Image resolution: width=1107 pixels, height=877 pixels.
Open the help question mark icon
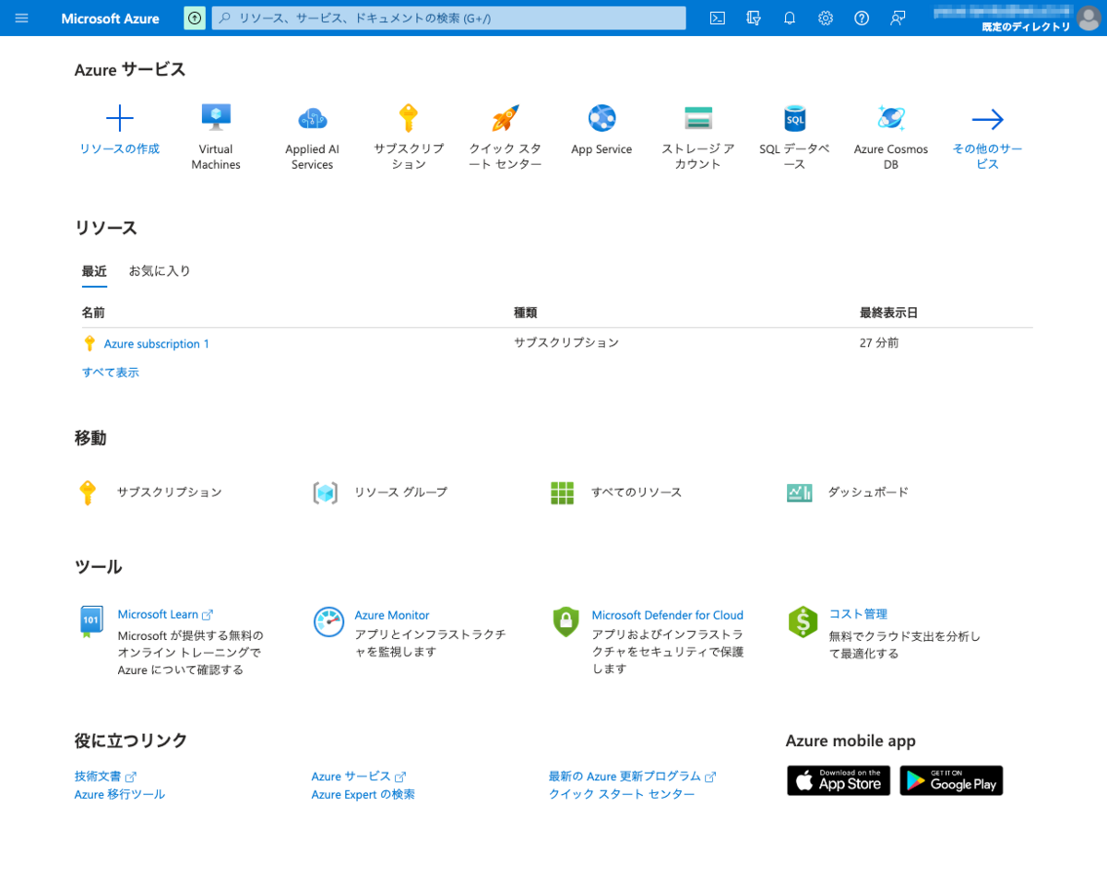click(862, 18)
